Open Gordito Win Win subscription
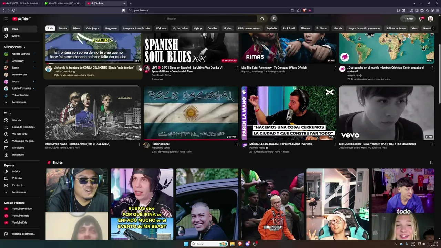 click(19, 54)
